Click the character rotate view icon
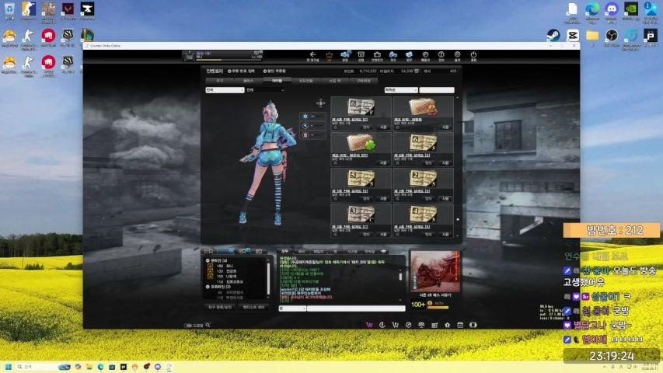Image resolution: width=663 pixels, height=373 pixels. [320, 103]
